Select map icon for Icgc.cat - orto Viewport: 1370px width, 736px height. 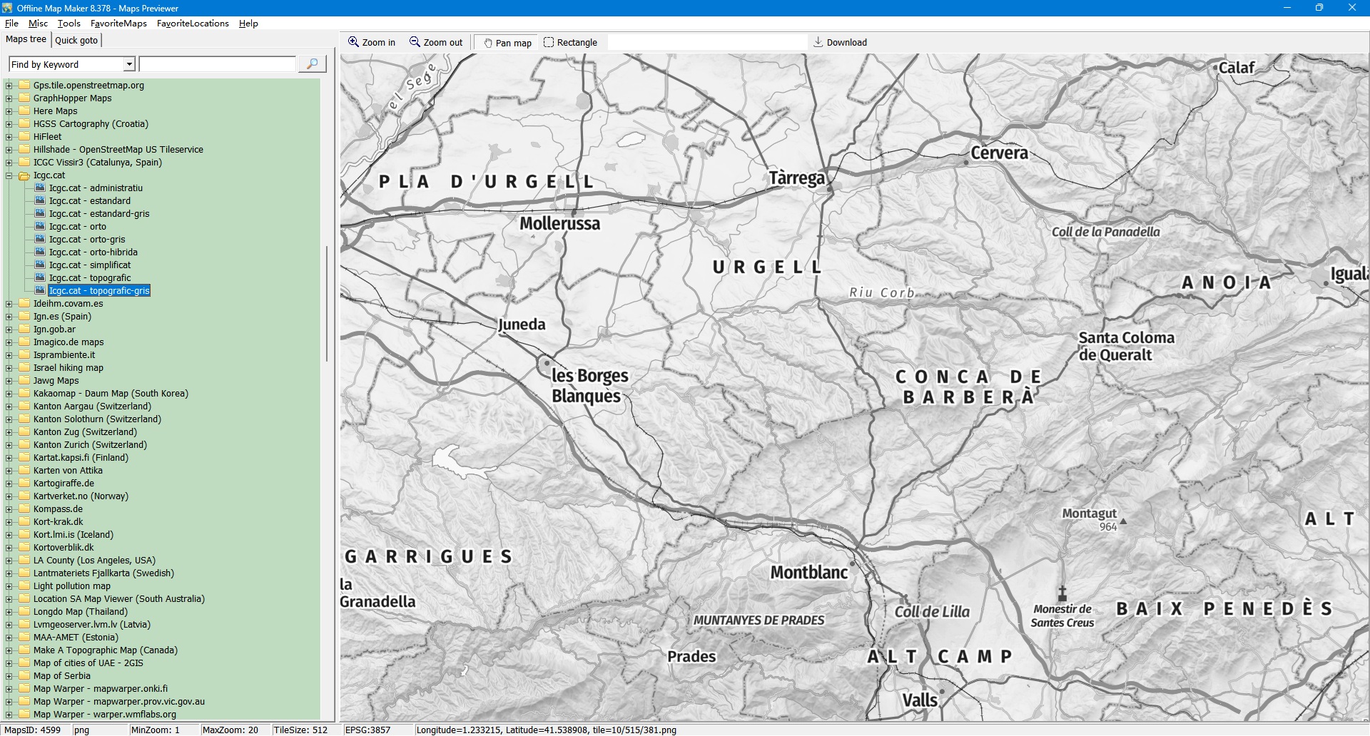click(x=40, y=227)
